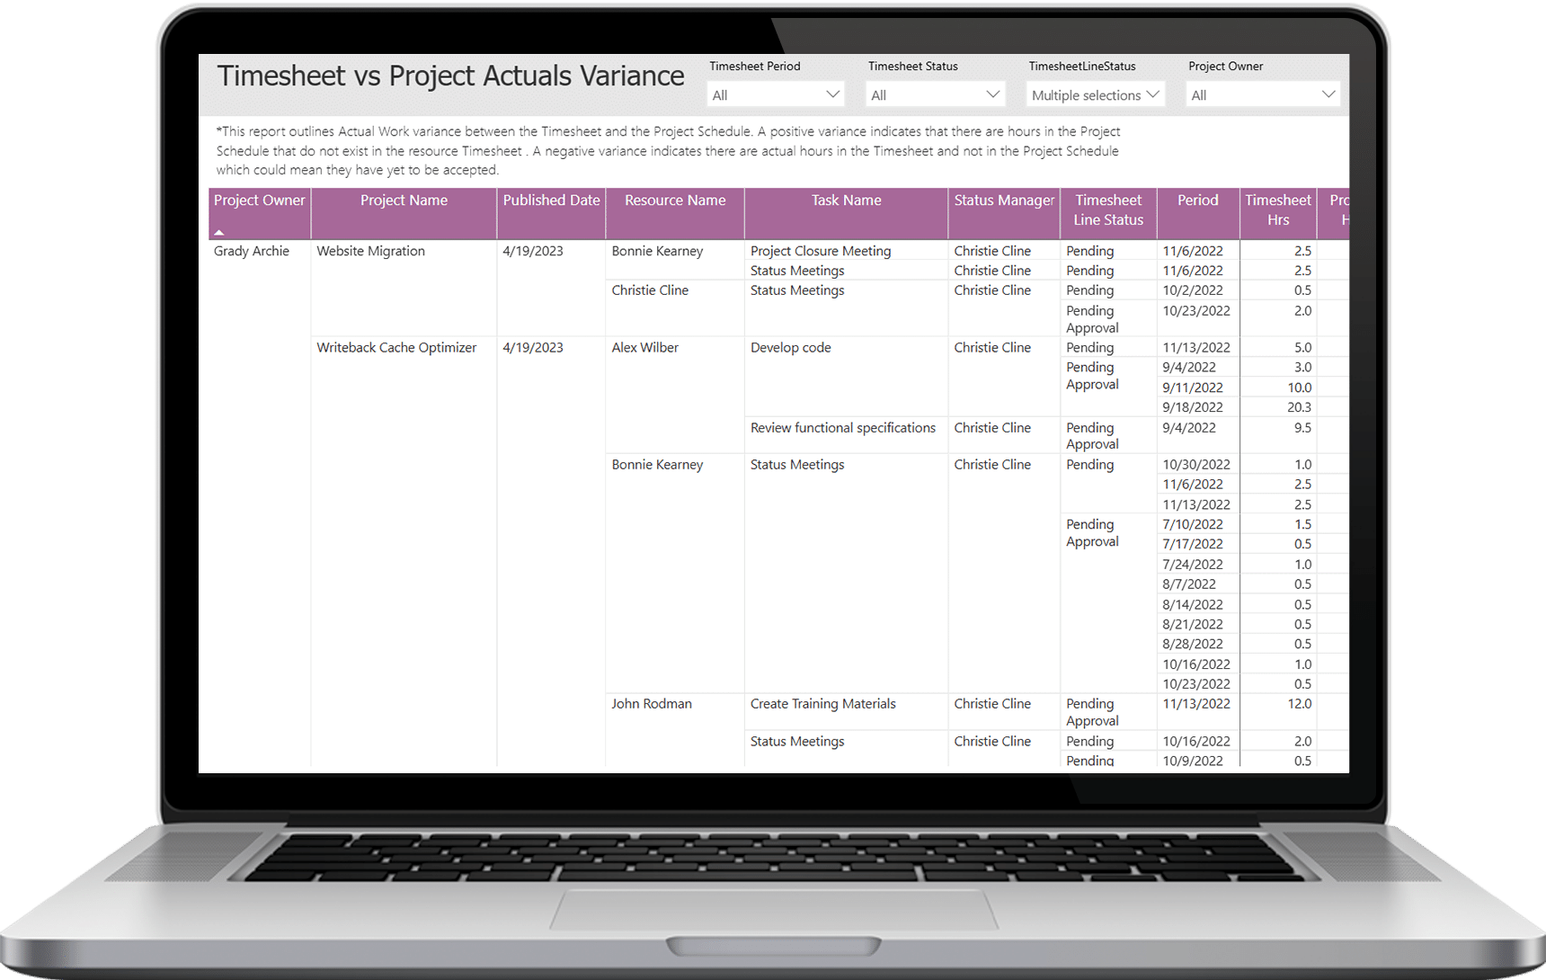Select the Grady Archie project owner cell

tap(252, 251)
